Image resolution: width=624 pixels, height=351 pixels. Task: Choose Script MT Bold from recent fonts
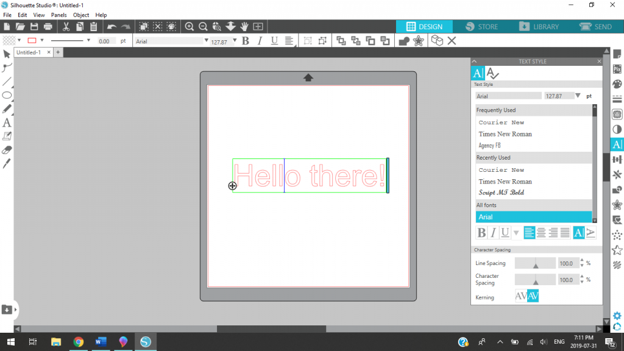[502, 193]
